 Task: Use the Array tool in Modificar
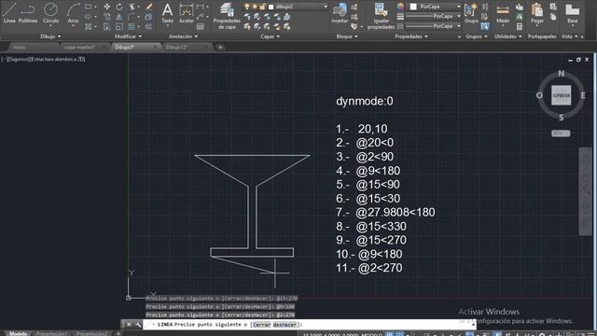(132, 27)
